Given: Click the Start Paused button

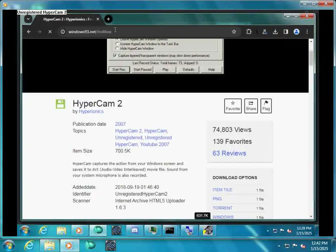Looking at the screenshot, I should pyautogui.click(x=142, y=70).
